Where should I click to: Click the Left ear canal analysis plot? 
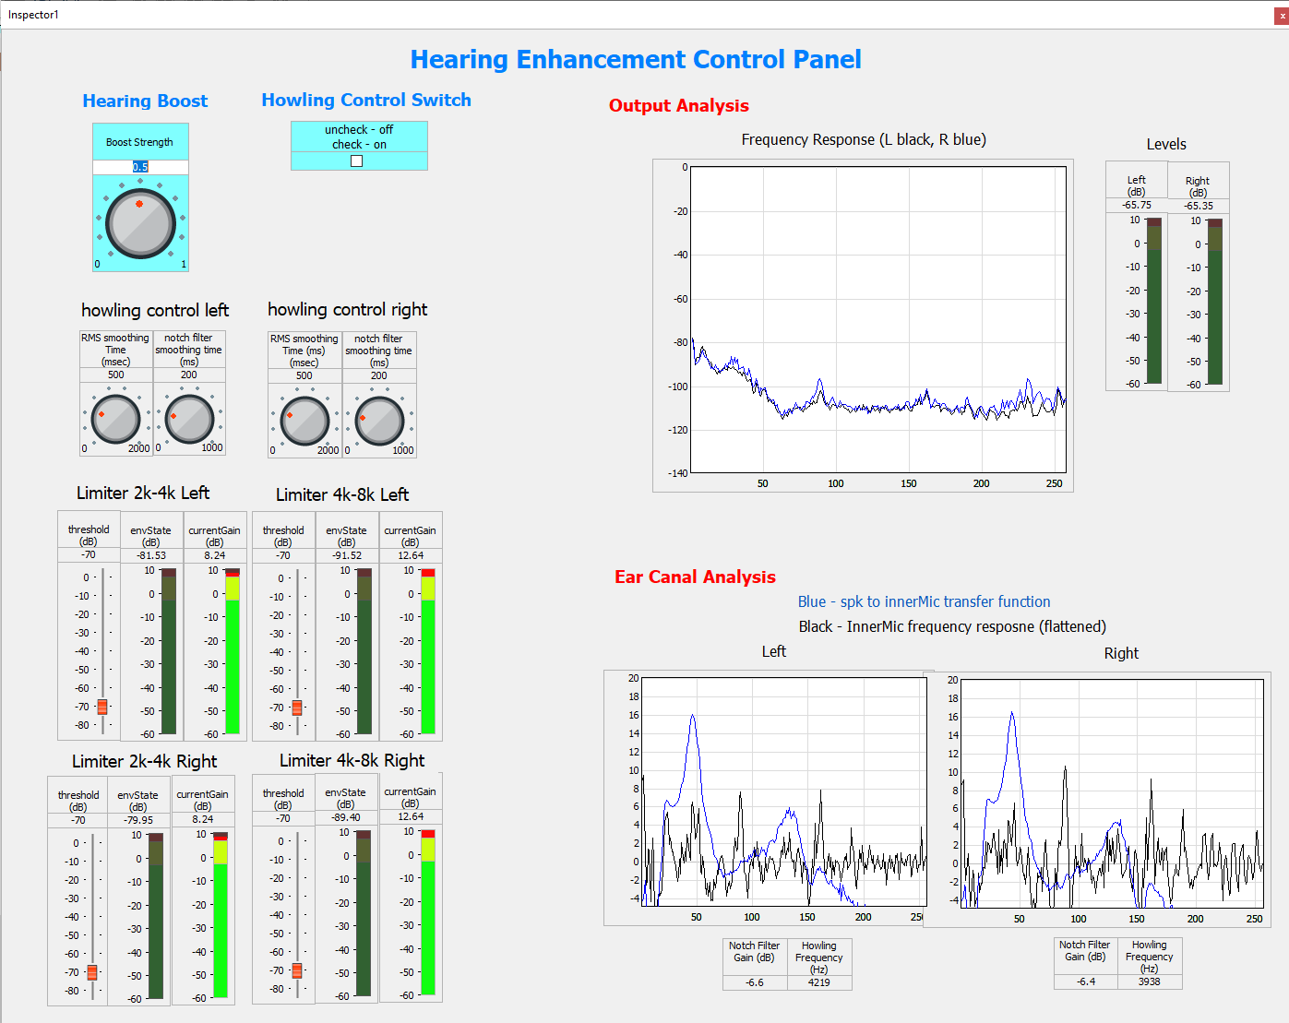784,791
